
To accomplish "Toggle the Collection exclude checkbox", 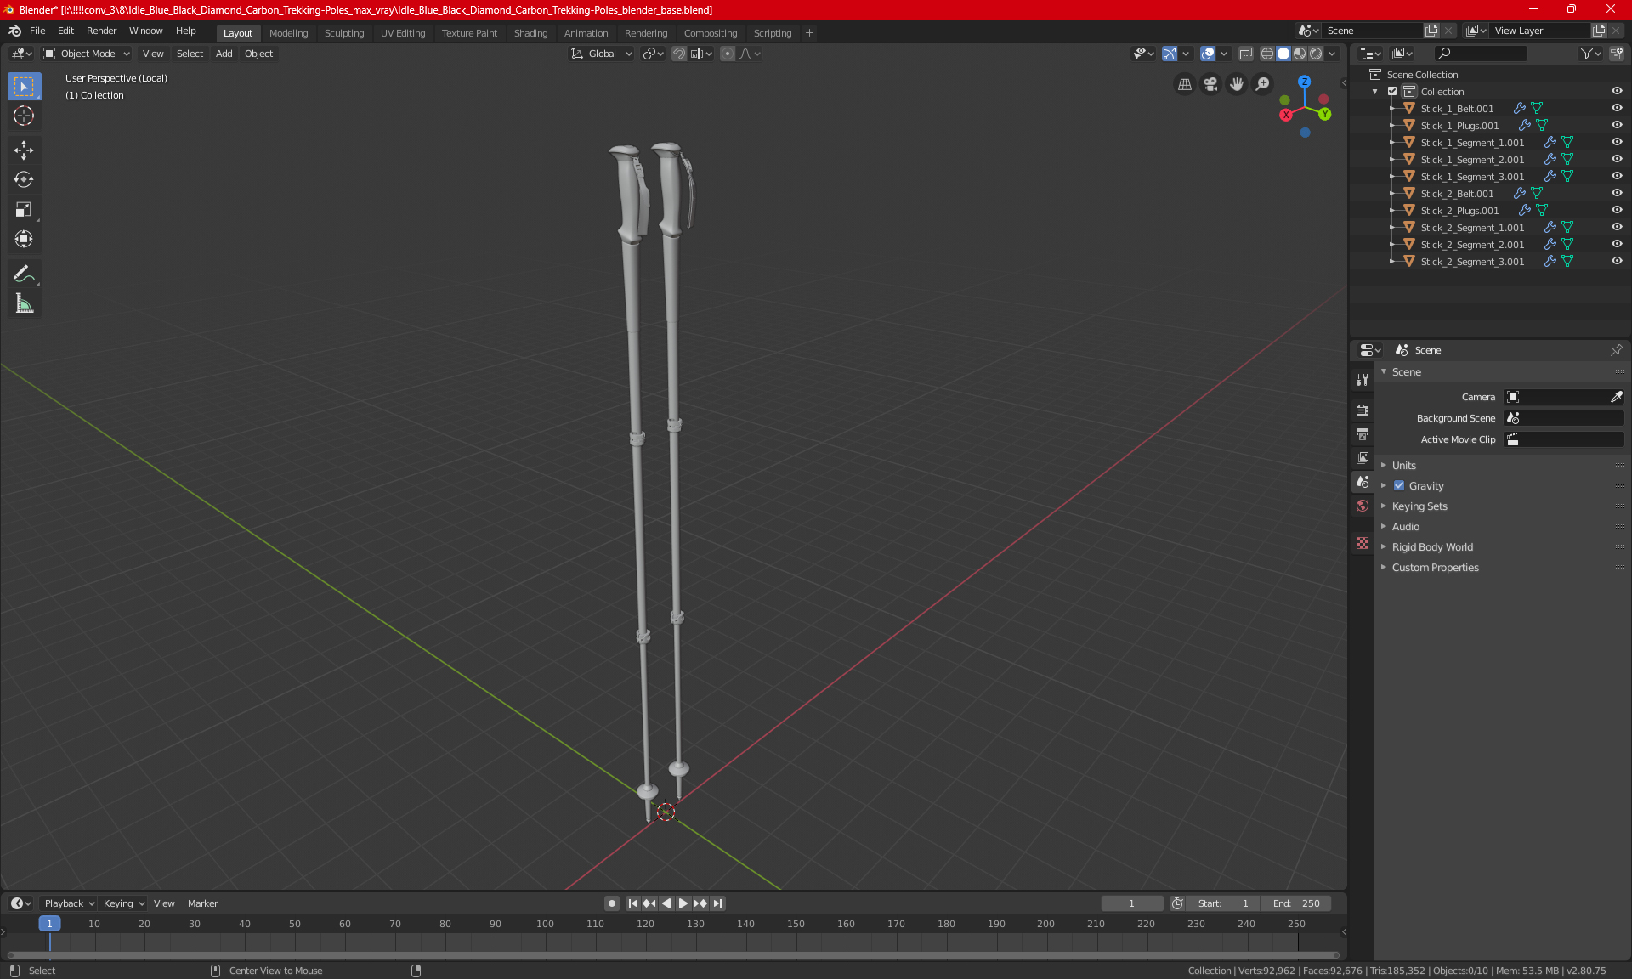I will (x=1392, y=92).
